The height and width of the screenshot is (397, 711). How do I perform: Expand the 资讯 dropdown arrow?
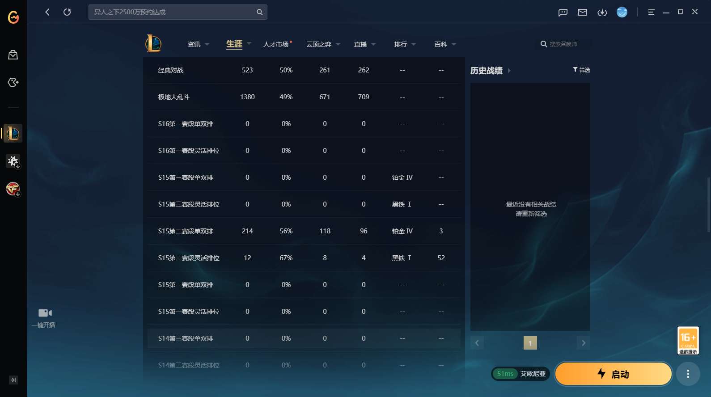click(x=207, y=44)
